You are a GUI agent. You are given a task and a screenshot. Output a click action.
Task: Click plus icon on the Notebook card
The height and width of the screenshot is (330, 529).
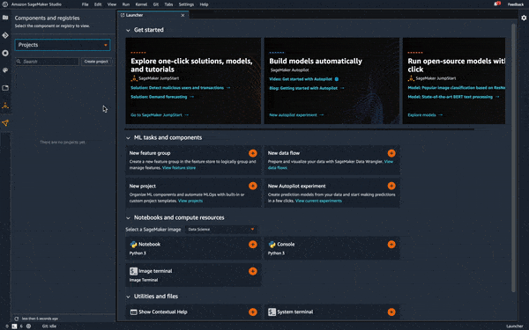coord(253,245)
